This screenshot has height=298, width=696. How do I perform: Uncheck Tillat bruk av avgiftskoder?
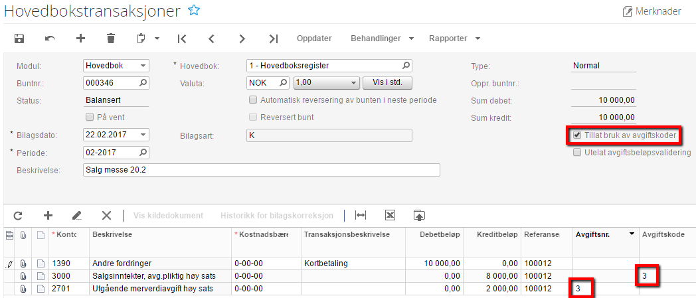click(576, 135)
